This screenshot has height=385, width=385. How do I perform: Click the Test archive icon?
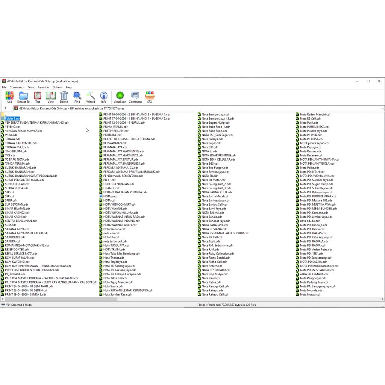[x=37, y=97]
